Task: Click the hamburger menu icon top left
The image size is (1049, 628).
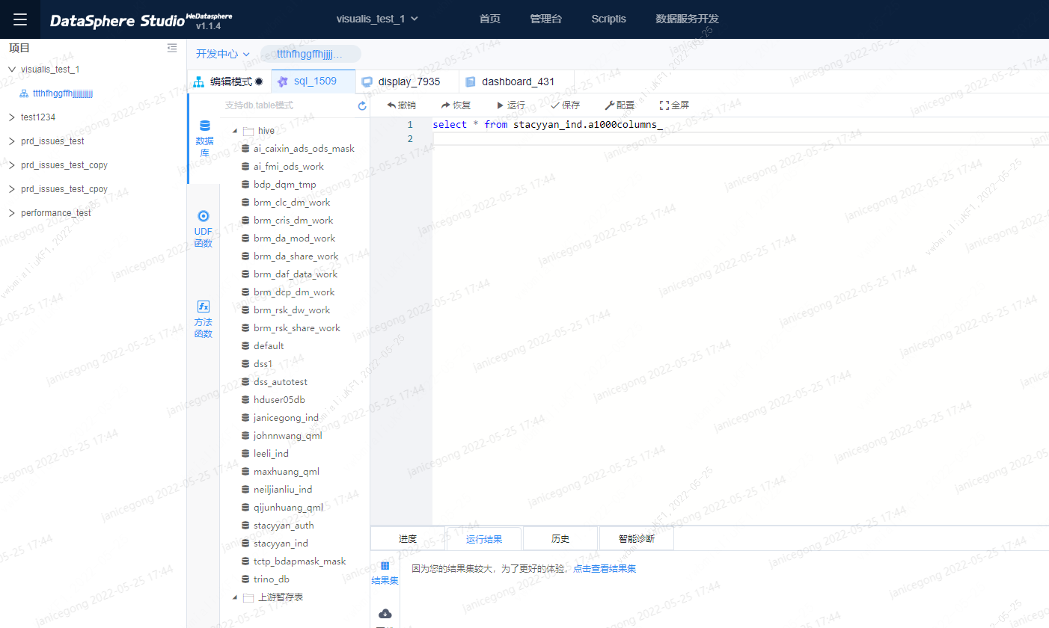Action: (19, 19)
